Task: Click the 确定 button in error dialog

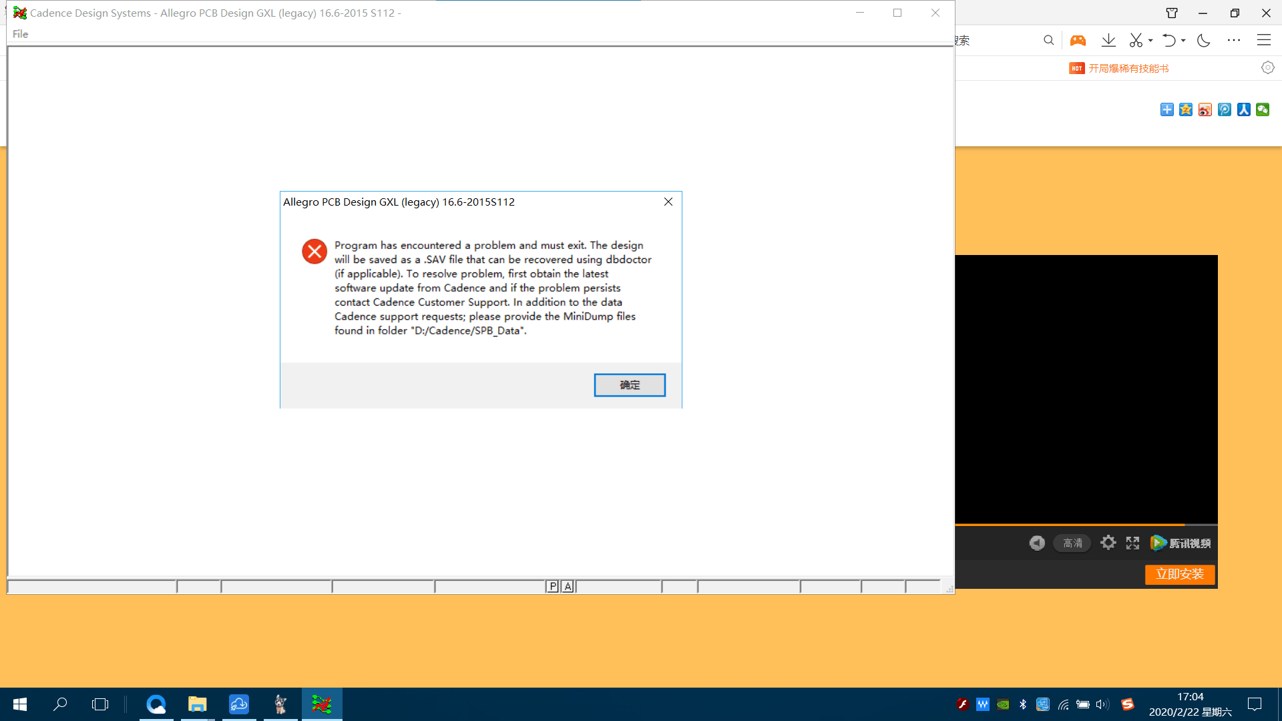Action: point(630,385)
